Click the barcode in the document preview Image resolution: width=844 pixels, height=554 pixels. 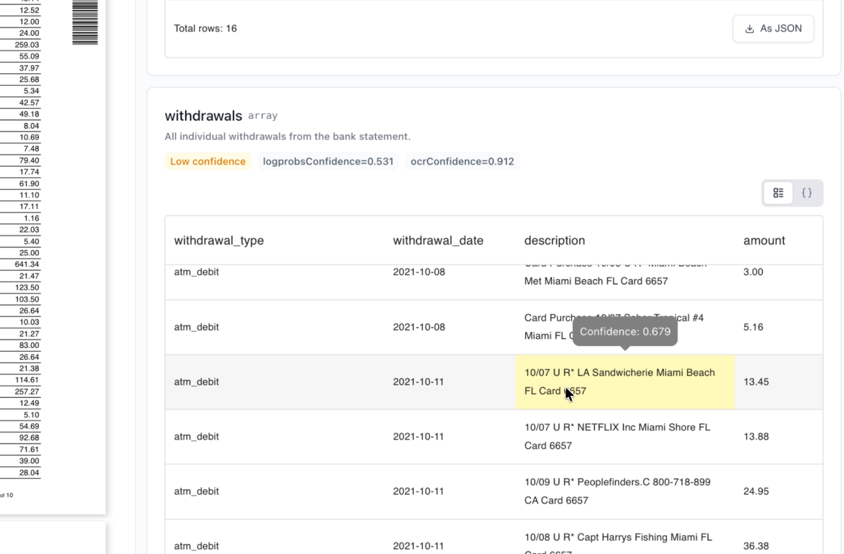[85, 22]
